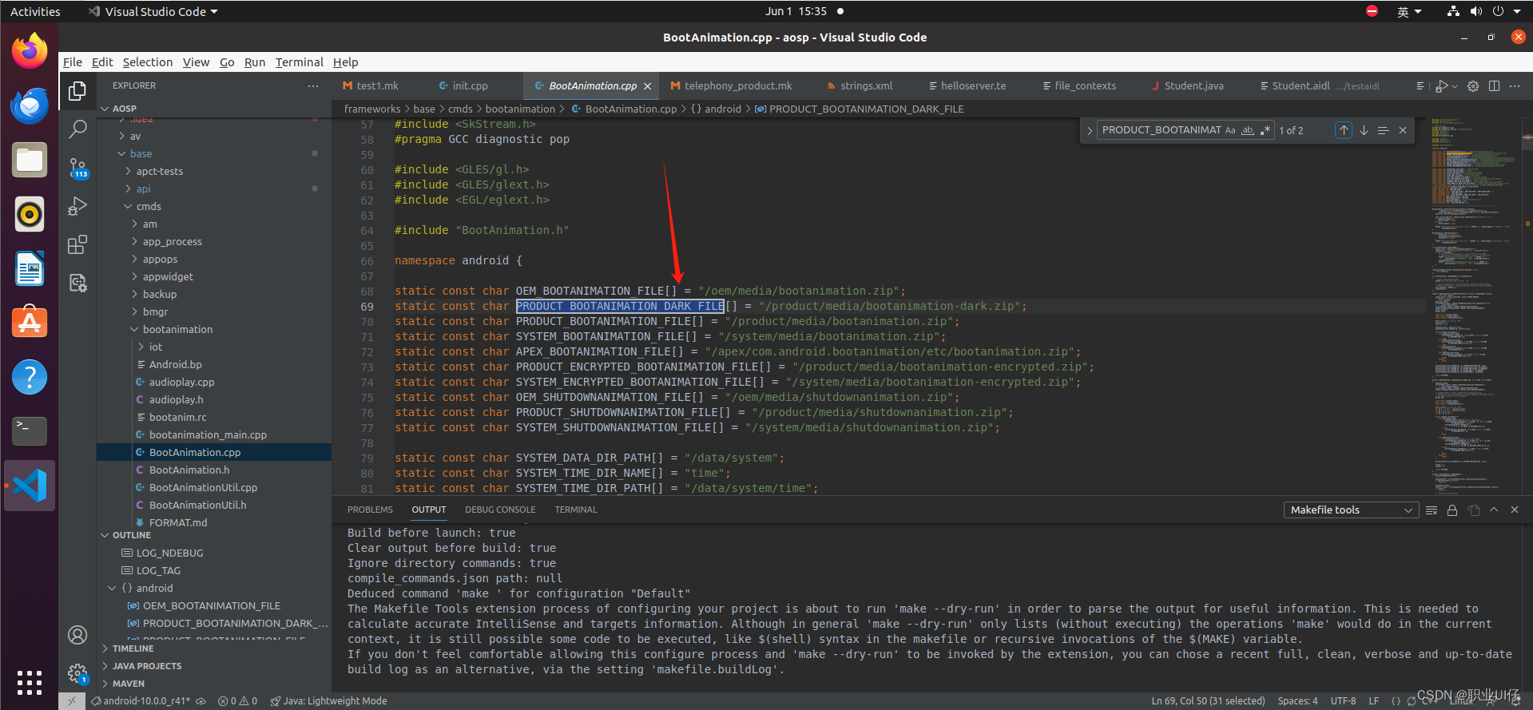Viewport: 1533px width, 710px height.
Task: Collapse the AOSP explorer section
Action: click(x=105, y=109)
